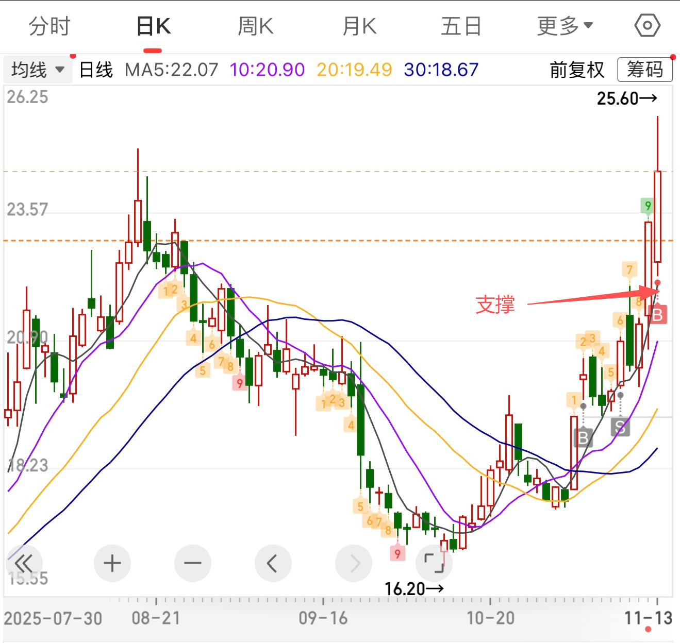Viewport: 680px width, 643px height.
Task: Tap the red B buy marker
Action: (x=657, y=315)
